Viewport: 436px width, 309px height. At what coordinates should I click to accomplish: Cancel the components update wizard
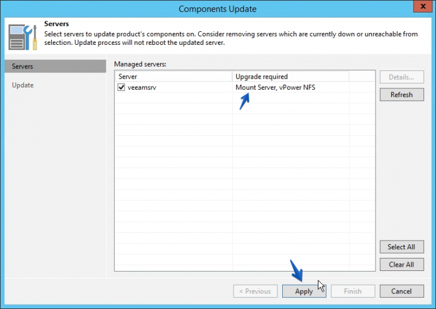tap(402, 291)
